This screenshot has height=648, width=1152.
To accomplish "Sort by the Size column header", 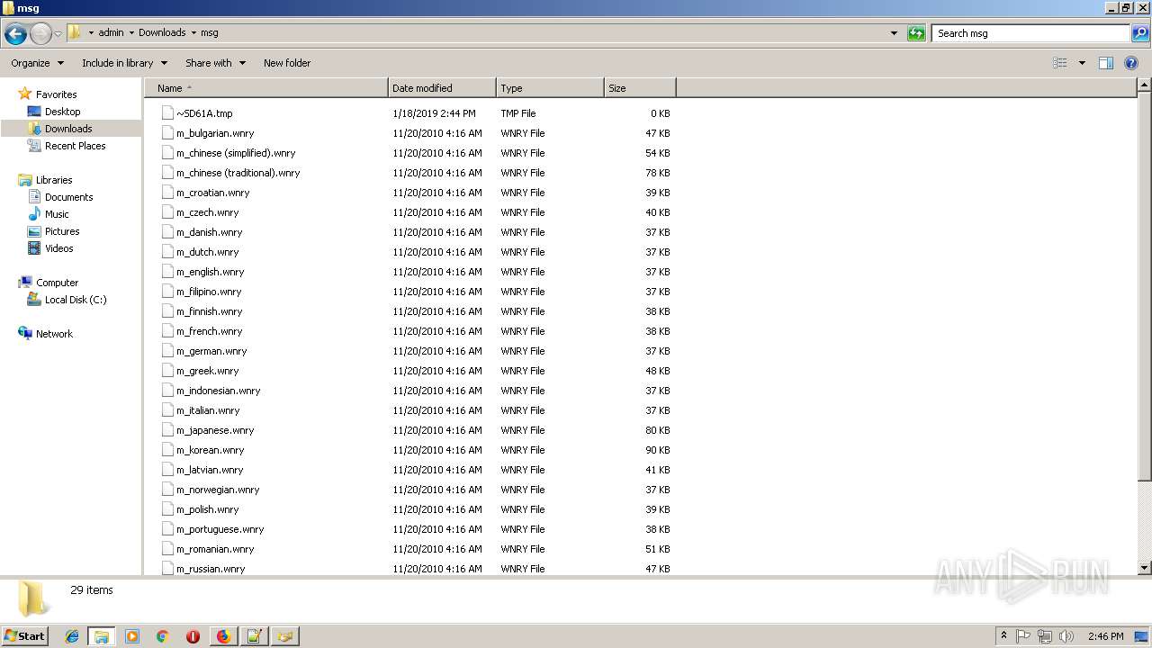I will (x=640, y=88).
